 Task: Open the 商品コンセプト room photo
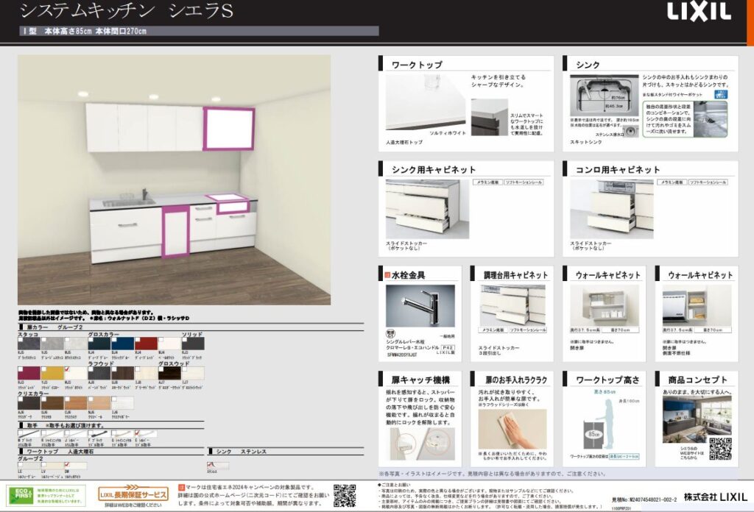[697, 419]
